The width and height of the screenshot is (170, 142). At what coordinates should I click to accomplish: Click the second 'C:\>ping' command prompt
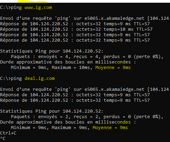pos(11,79)
